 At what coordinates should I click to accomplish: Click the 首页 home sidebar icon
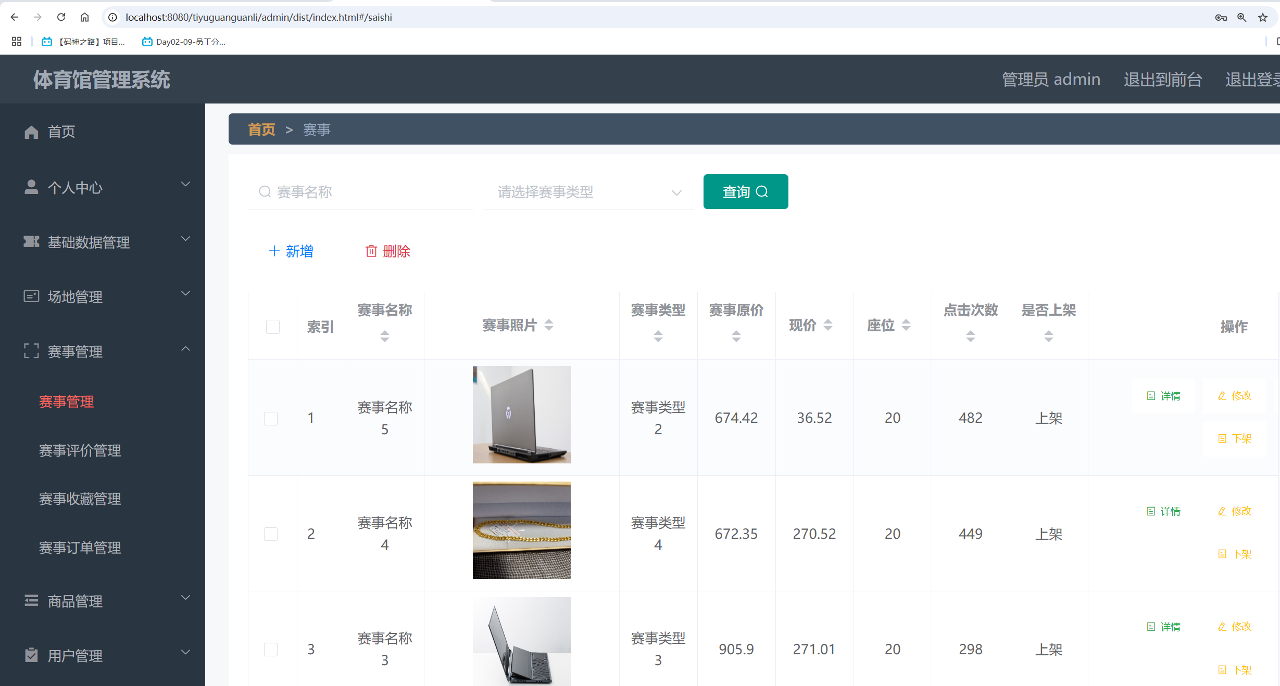(31, 132)
